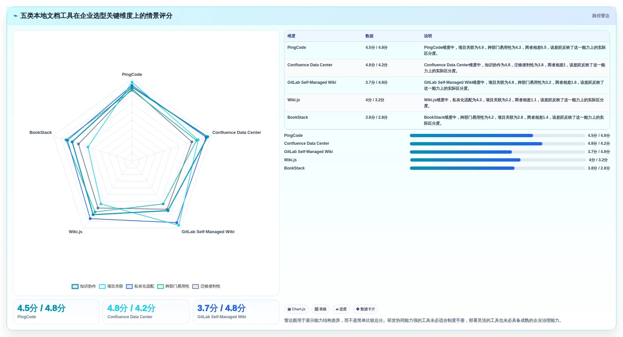Select the Wiki.js table row name

pos(294,100)
